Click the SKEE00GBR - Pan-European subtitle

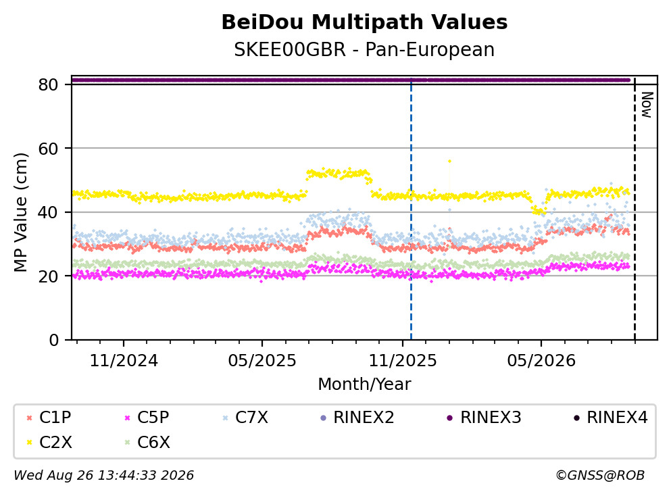pyautogui.click(x=364, y=49)
